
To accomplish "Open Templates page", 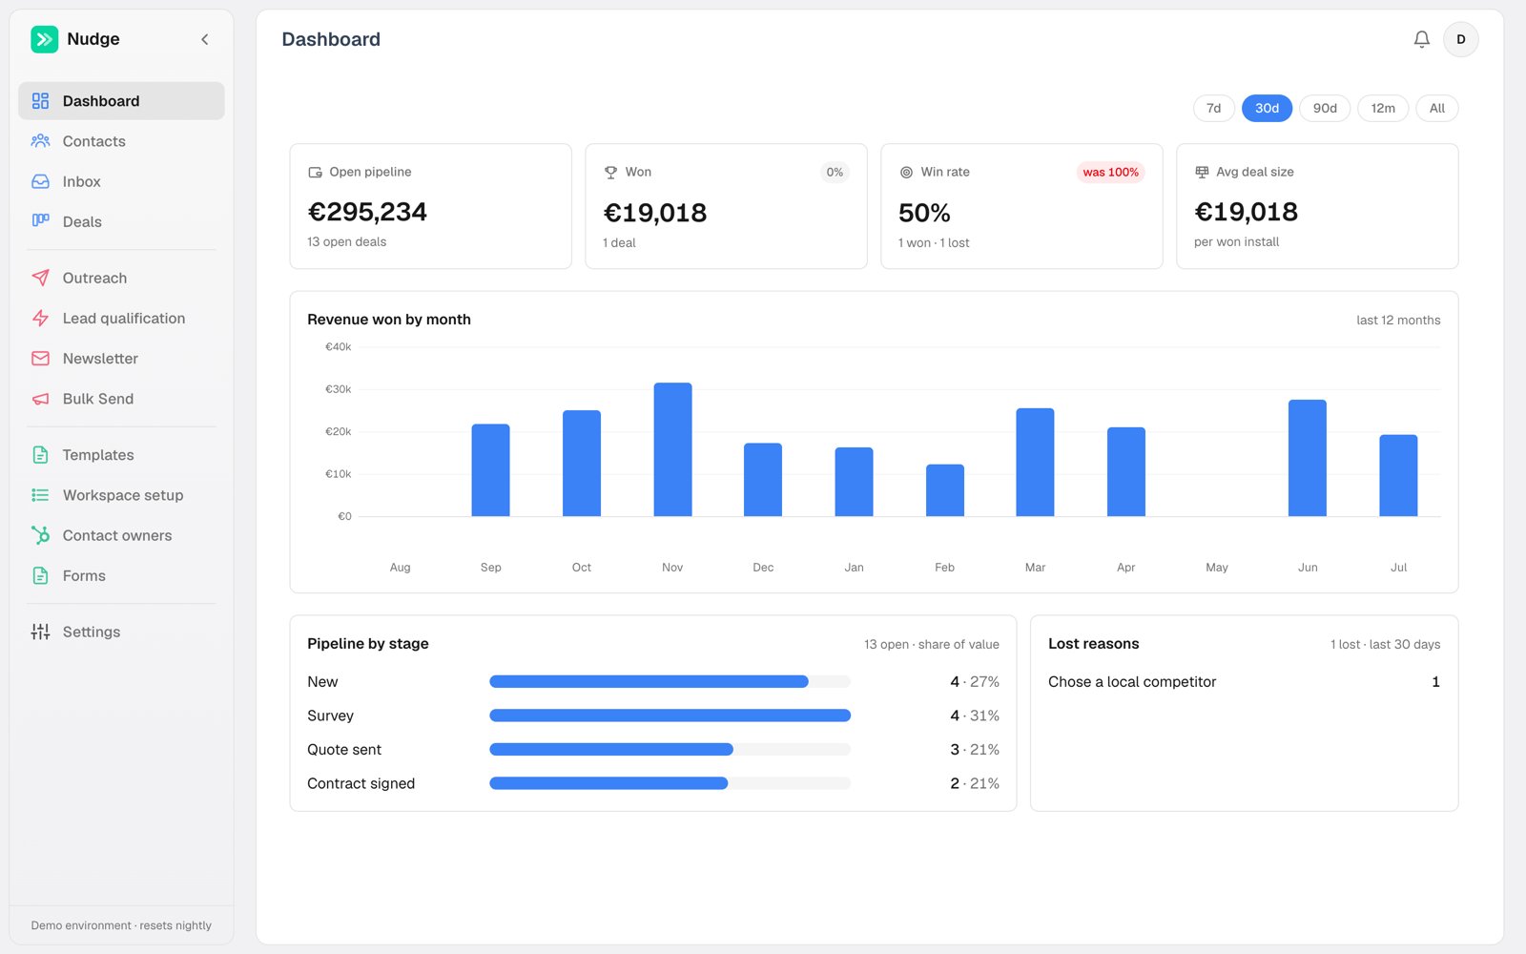I will (121, 455).
